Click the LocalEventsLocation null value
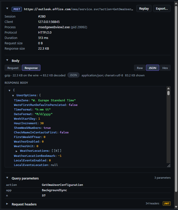This screenshot has width=178, height=210. [54, 165]
